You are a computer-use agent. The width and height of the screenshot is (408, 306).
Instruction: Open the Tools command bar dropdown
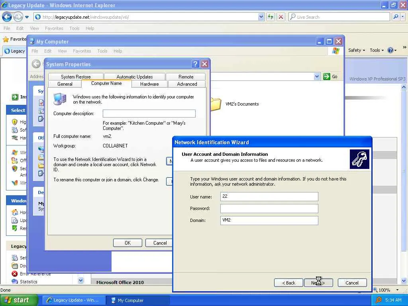click(377, 50)
